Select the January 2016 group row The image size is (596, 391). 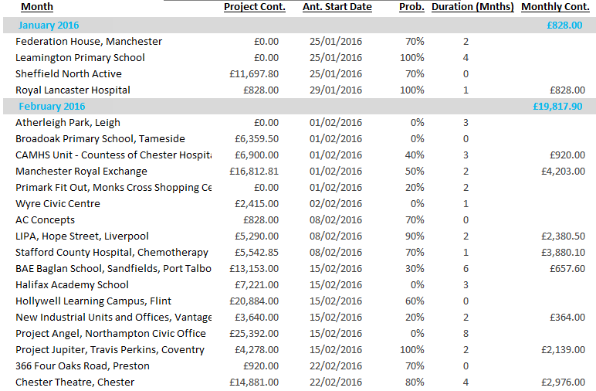click(x=49, y=25)
